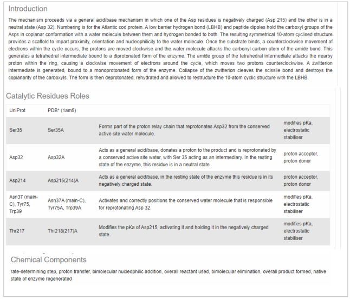This screenshot has width=350, height=299.
Task: Click the Thr217 row's modifies pKa role
Action: point(298,224)
